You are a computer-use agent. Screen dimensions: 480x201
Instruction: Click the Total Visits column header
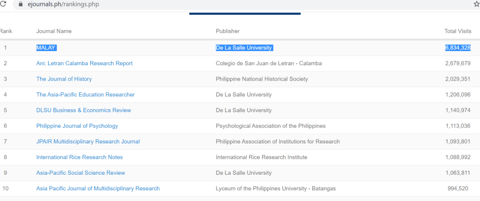point(457,31)
